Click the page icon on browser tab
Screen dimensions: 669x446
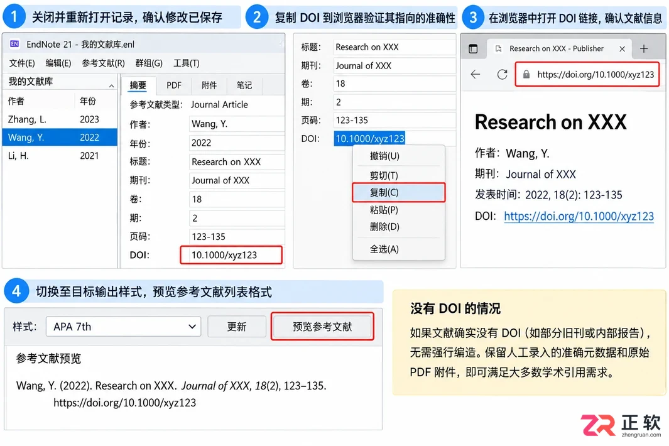498,48
